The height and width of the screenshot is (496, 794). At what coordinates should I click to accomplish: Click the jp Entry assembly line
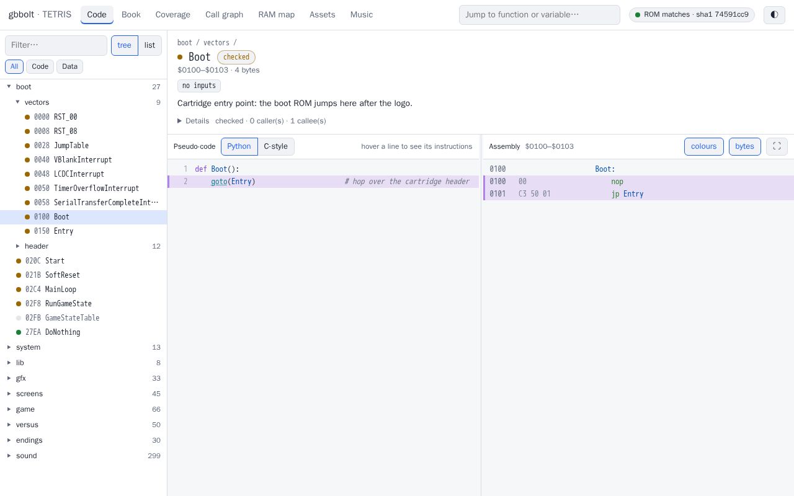(x=639, y=194)
